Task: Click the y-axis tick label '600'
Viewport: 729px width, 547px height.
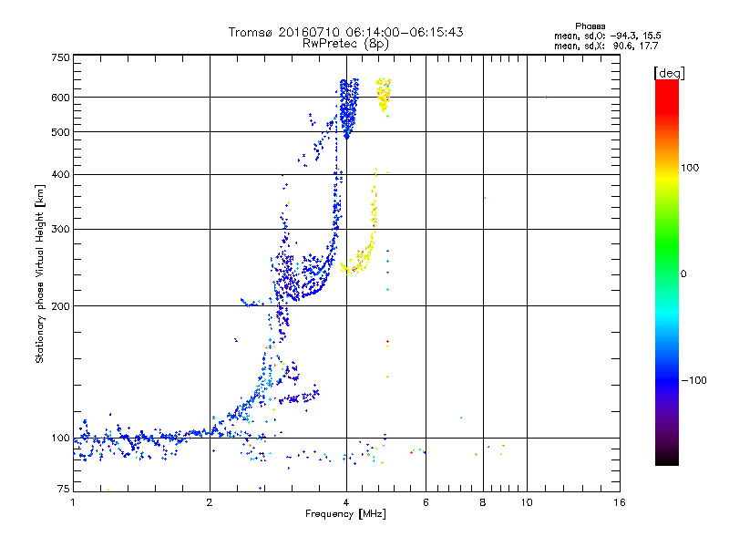Action: tap(60, 98)
